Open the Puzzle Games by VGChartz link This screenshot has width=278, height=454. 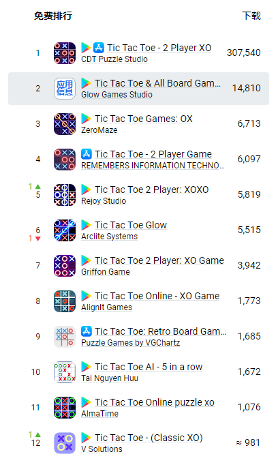click(x=130, y=343)
